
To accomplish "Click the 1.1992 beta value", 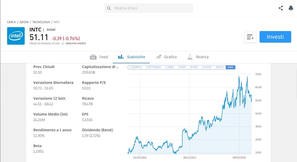I will click(x=38, y=151).
